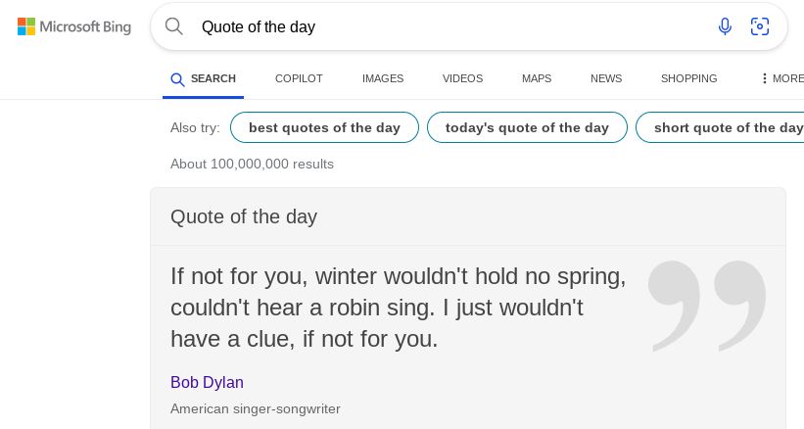Switch to the MAPS tab

(537, 78)
